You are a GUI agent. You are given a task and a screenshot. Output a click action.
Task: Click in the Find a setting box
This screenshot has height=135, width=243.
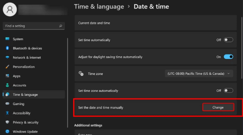tap(34, 26)
